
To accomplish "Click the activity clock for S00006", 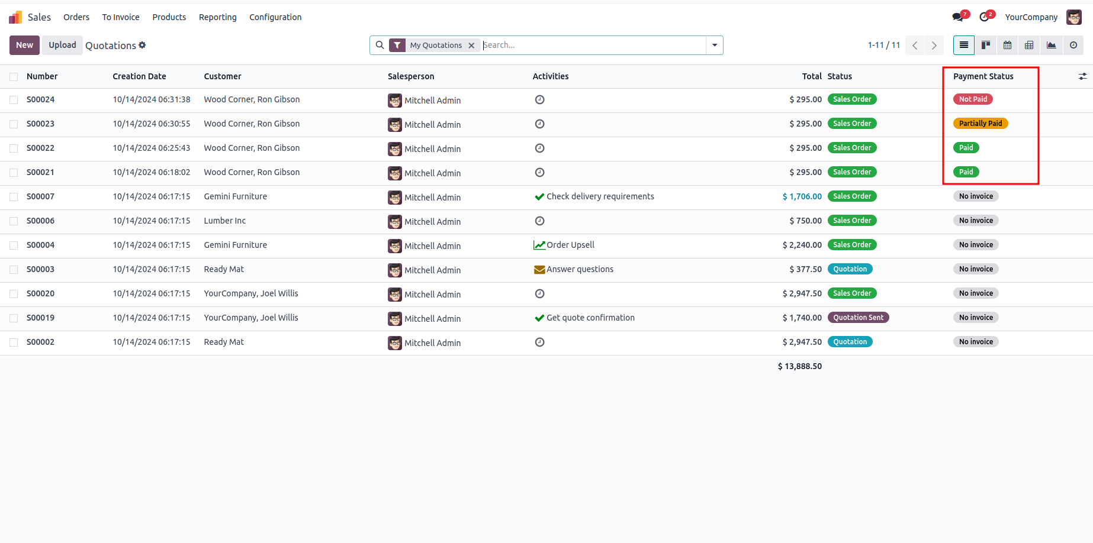I will click(539, 221).
